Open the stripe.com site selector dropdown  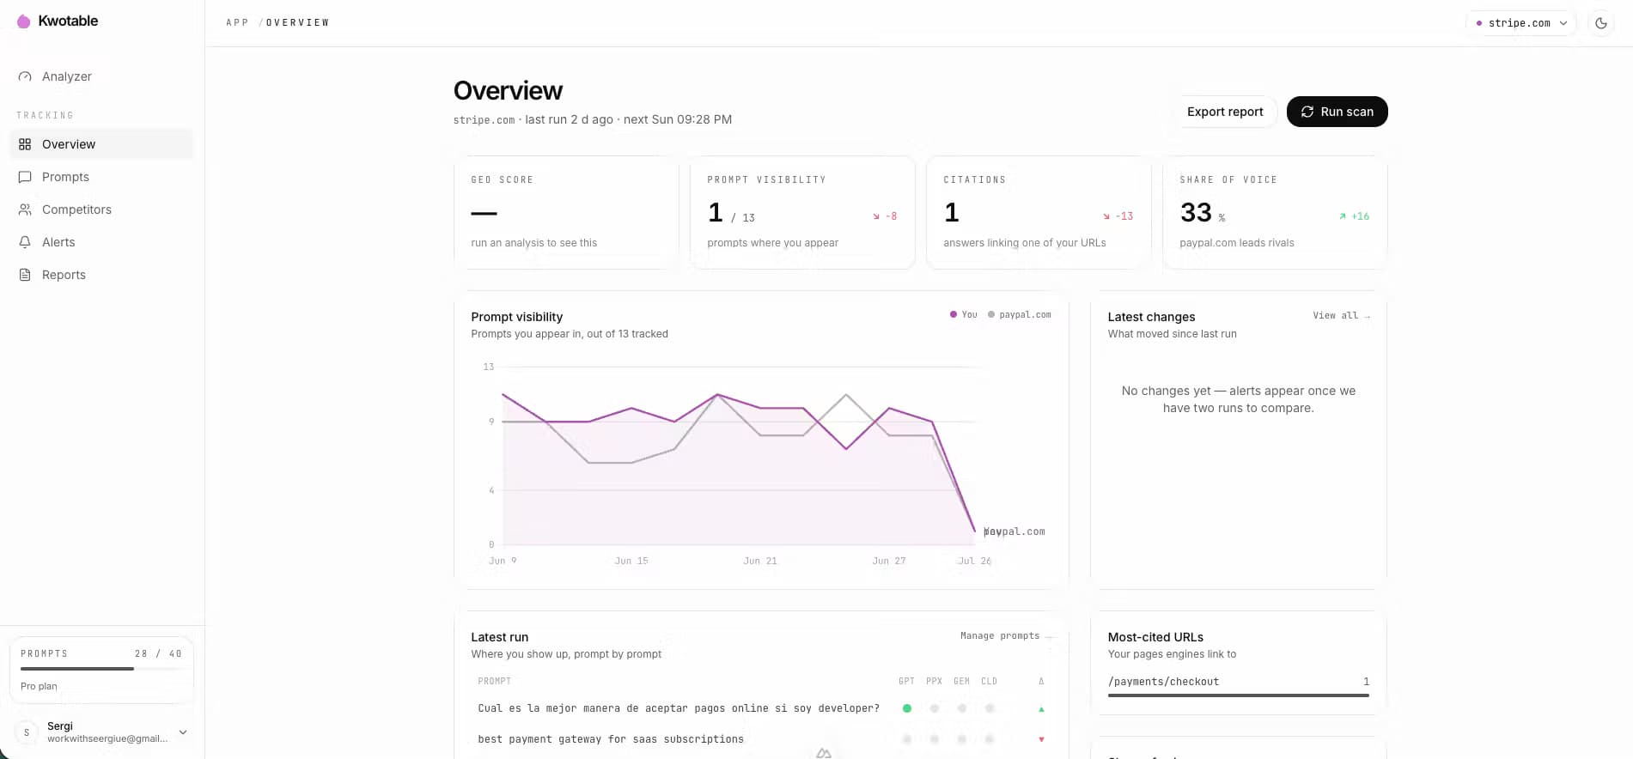click(x=1520, y=23)
